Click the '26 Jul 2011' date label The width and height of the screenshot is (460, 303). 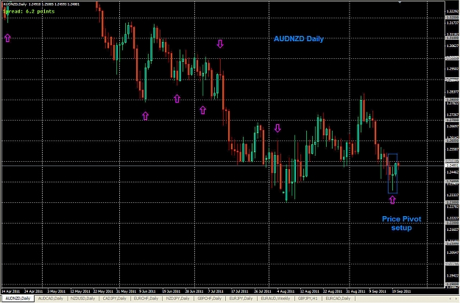coord(263,291)
